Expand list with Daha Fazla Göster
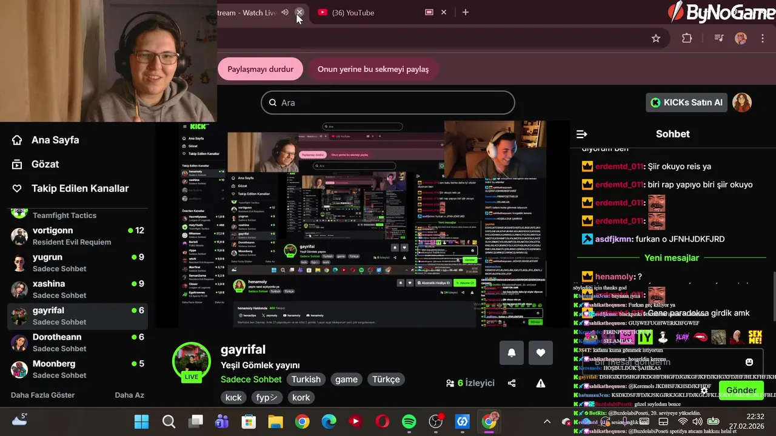 click(42, 395)
